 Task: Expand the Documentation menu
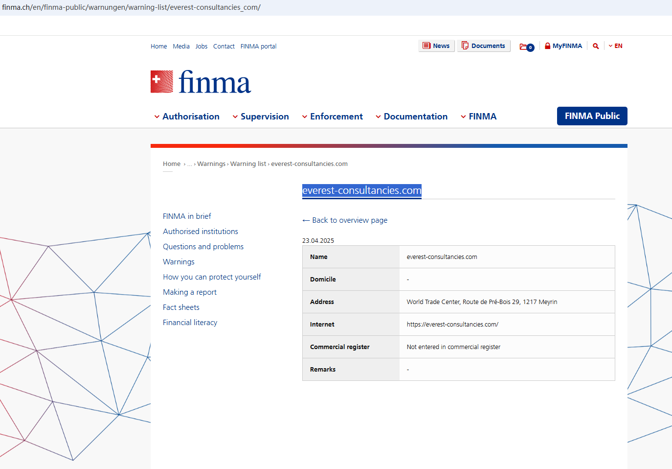coord(412,117)
